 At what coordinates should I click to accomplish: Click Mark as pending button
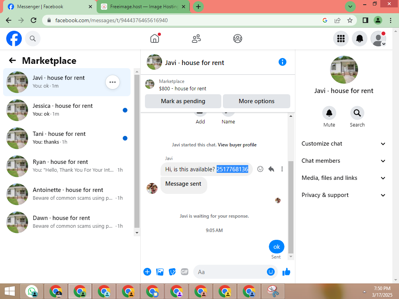pos(183,101)
